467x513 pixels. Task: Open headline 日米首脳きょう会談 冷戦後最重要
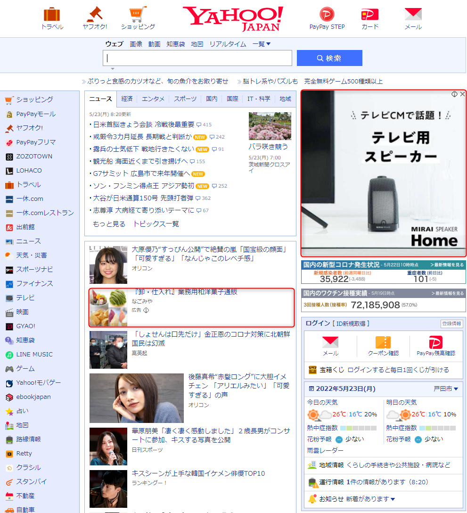[144, 124]
